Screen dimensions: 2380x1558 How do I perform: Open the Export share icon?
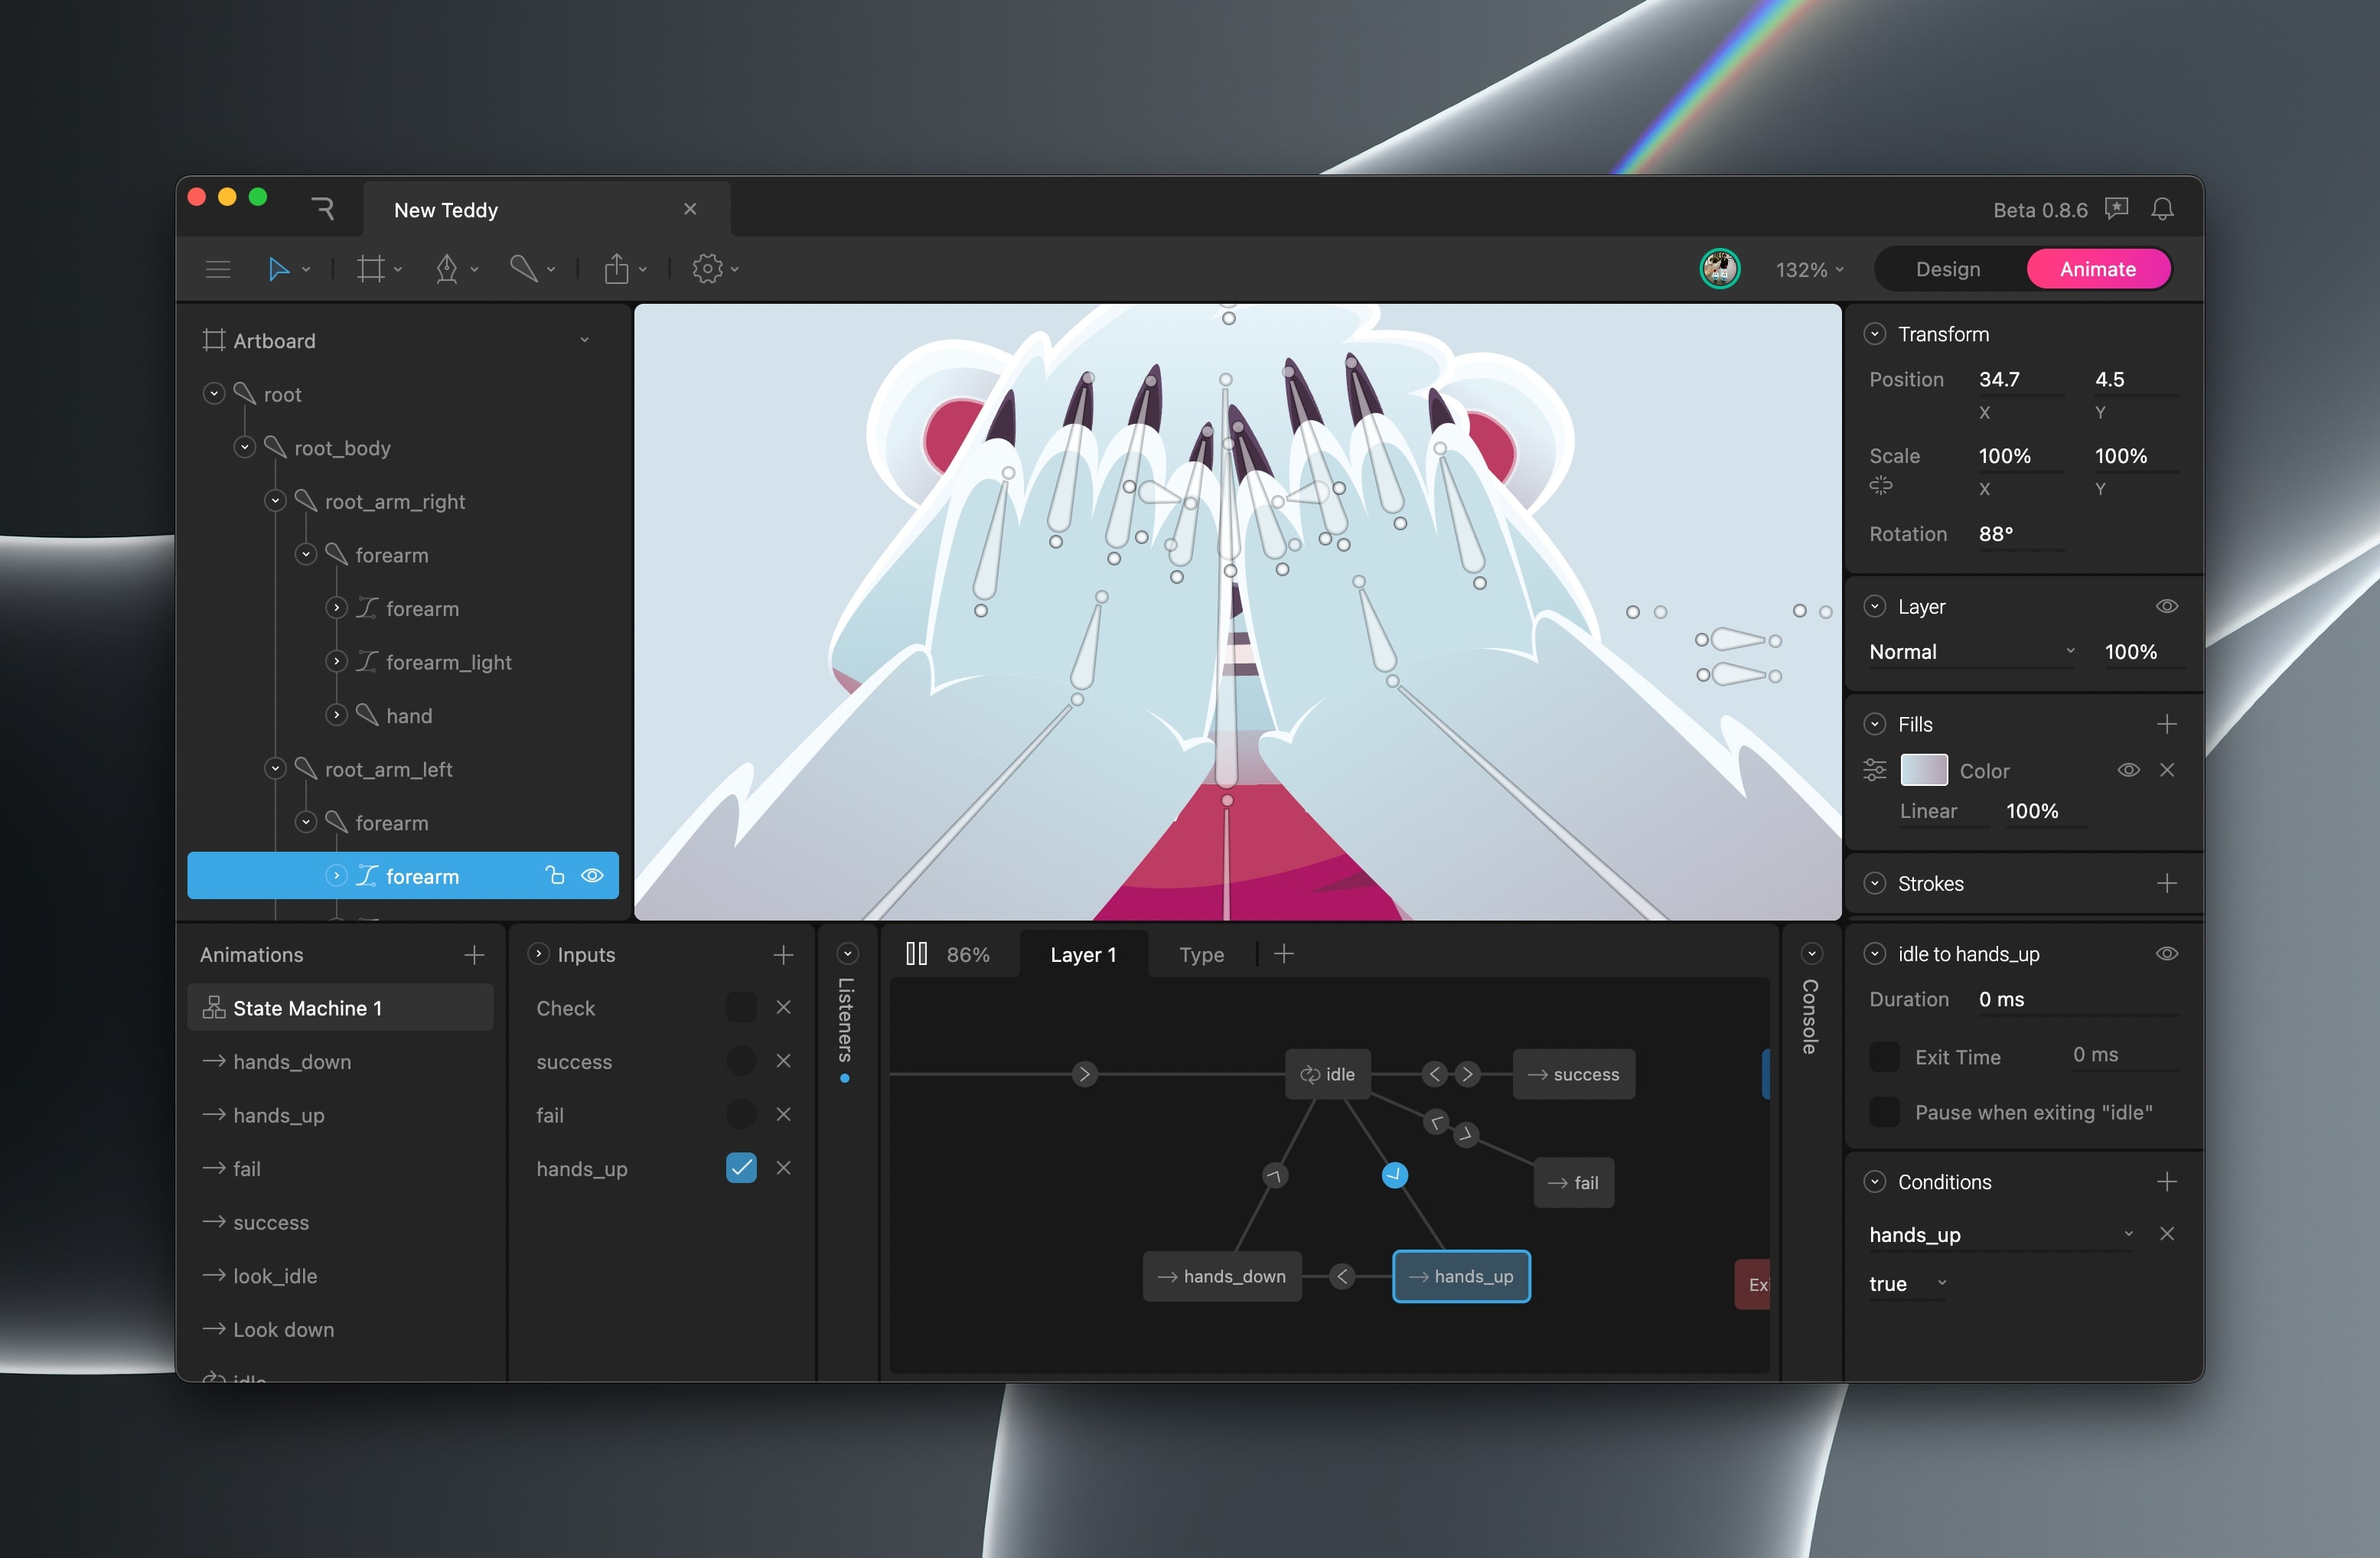coord(617,269)
